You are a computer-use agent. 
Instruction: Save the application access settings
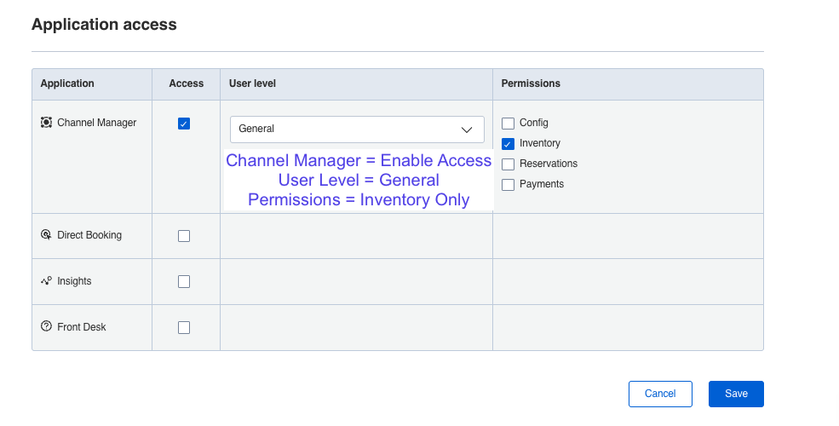point(736,394)
